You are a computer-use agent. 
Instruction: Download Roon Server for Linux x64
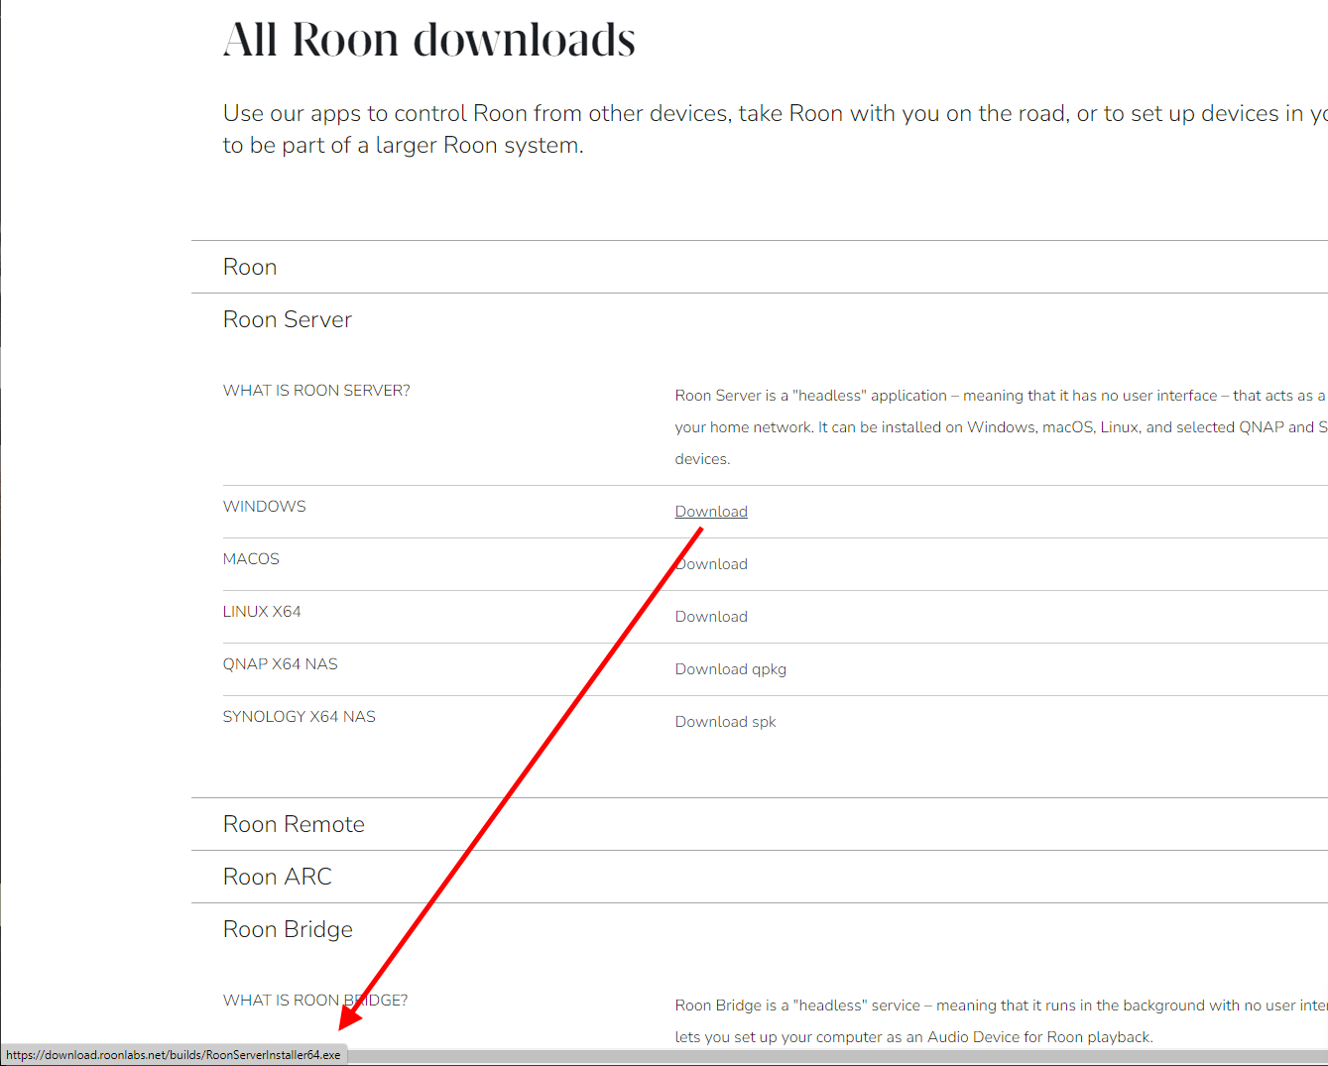pyautogui.click(x=711, y=617)
